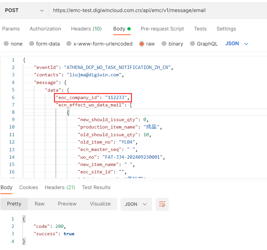Open the response JSON format dropdown
Viewport: 267px width, 250px height.
[136, 204]
